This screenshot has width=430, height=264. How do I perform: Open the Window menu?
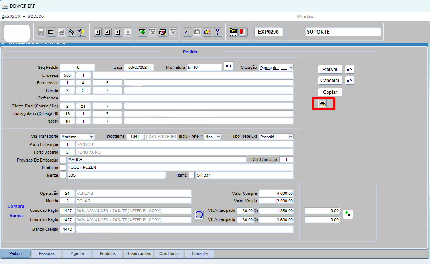coord(305,17)
